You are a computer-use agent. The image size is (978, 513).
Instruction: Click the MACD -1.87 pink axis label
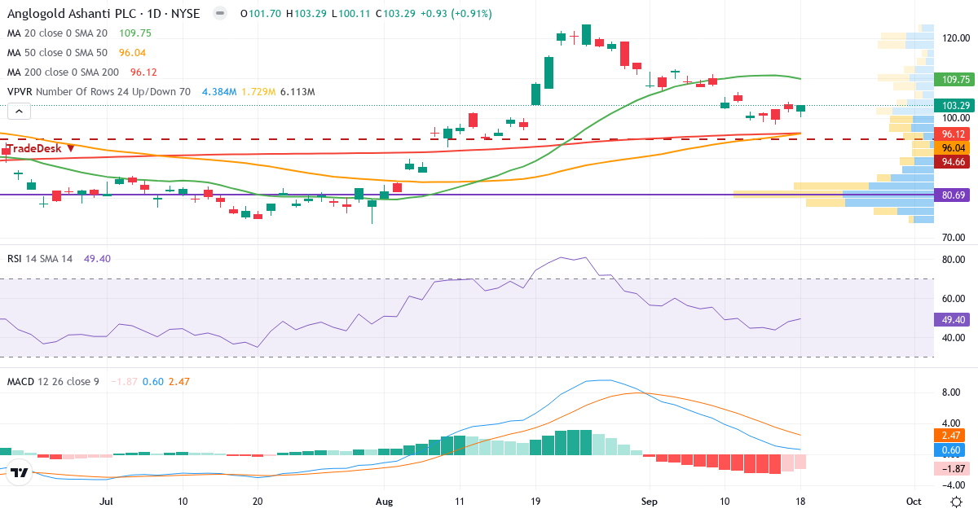click(954, 469)
